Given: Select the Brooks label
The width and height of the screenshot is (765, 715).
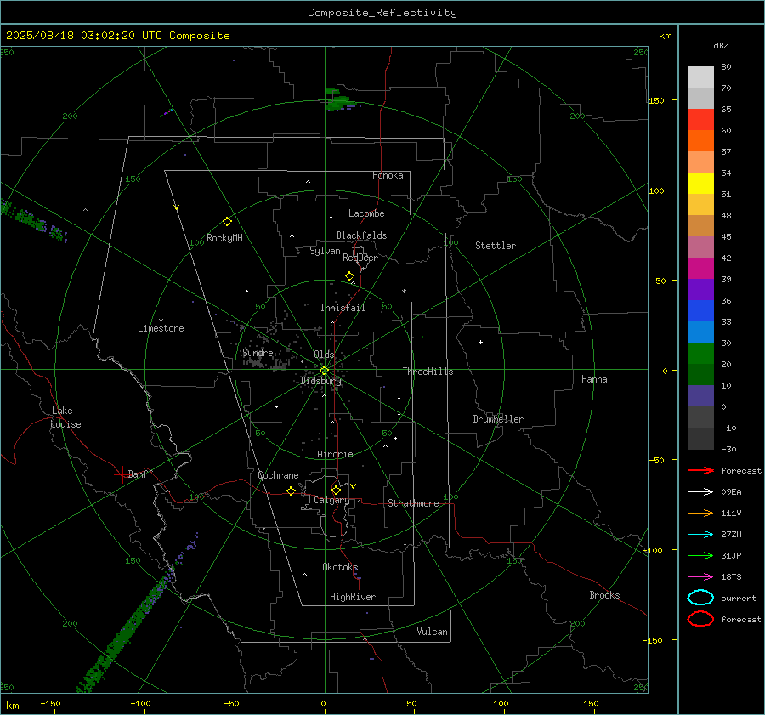Looking at the screenshot, I should tap(604, 595).
